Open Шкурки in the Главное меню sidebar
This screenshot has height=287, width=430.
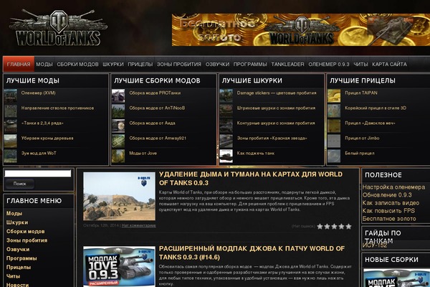17,222
